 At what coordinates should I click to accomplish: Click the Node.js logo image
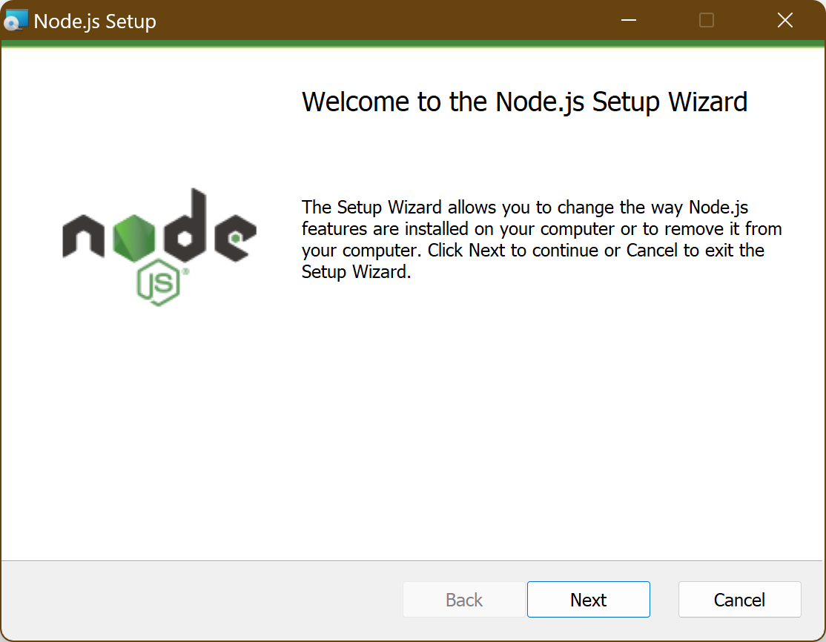pyautogui.click(x=159, y=247)
